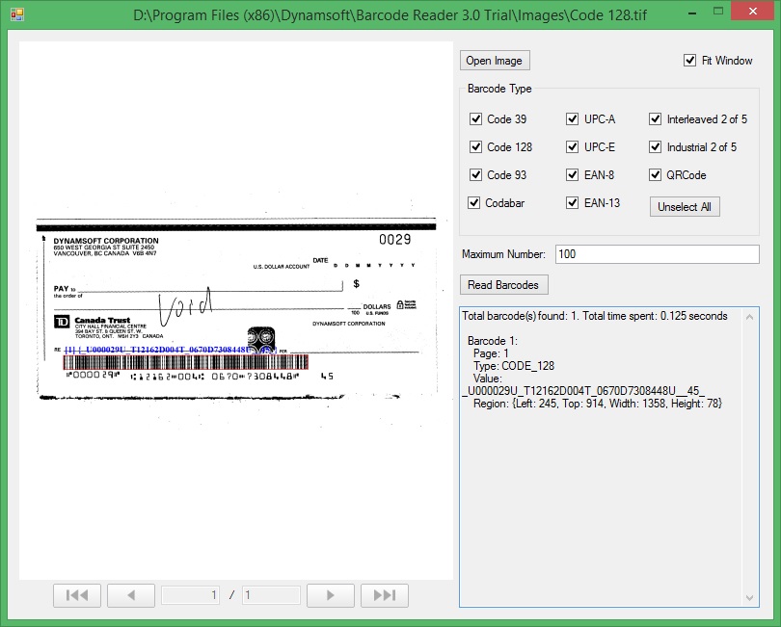Jump to the last page button
This screenshot has height=627, width=781.
[385, 595]
